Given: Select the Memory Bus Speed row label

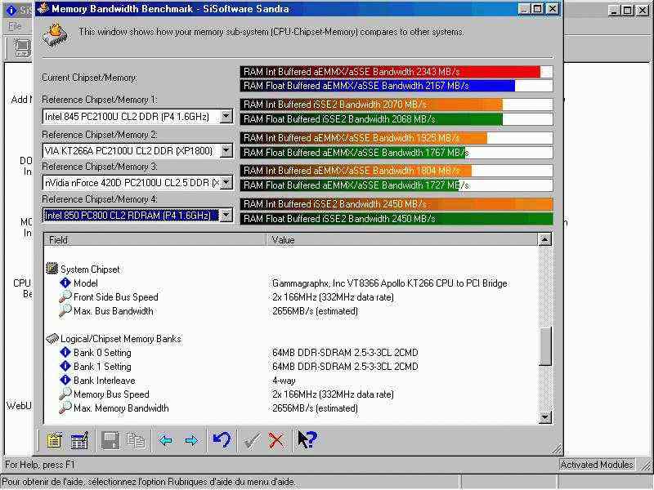Looking at the screenshot, I should (111, 394).
